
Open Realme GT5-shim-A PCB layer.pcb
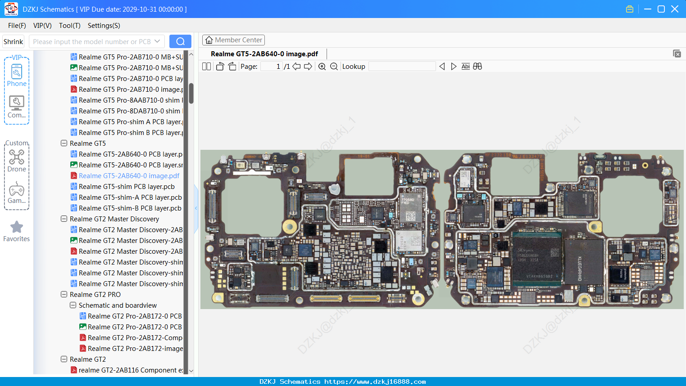[x=127, y=197]
